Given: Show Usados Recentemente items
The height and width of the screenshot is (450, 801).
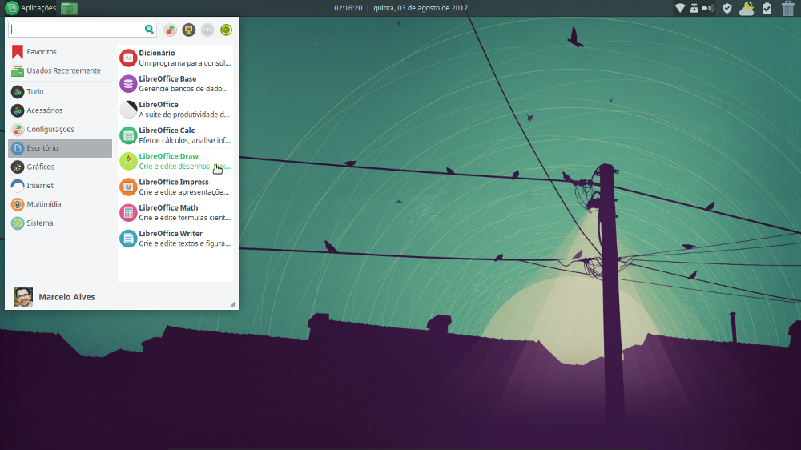Looking at the screenshot, I should tap(60, 70).
